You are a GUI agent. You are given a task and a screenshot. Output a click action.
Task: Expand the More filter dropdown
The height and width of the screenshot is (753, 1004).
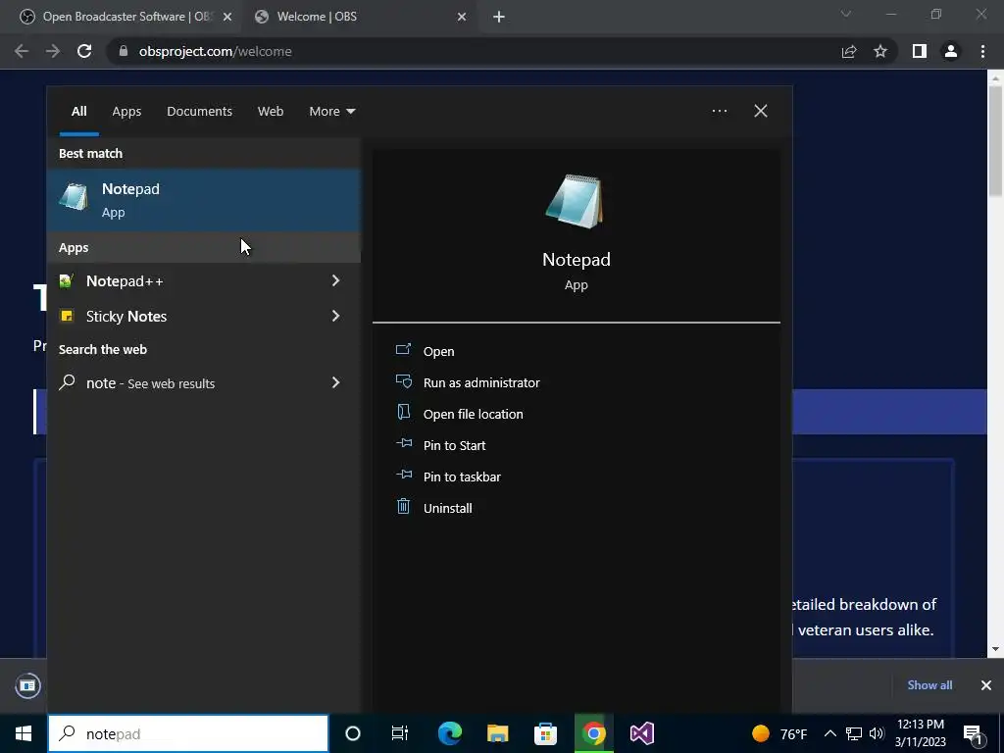[x=331, y=111]
